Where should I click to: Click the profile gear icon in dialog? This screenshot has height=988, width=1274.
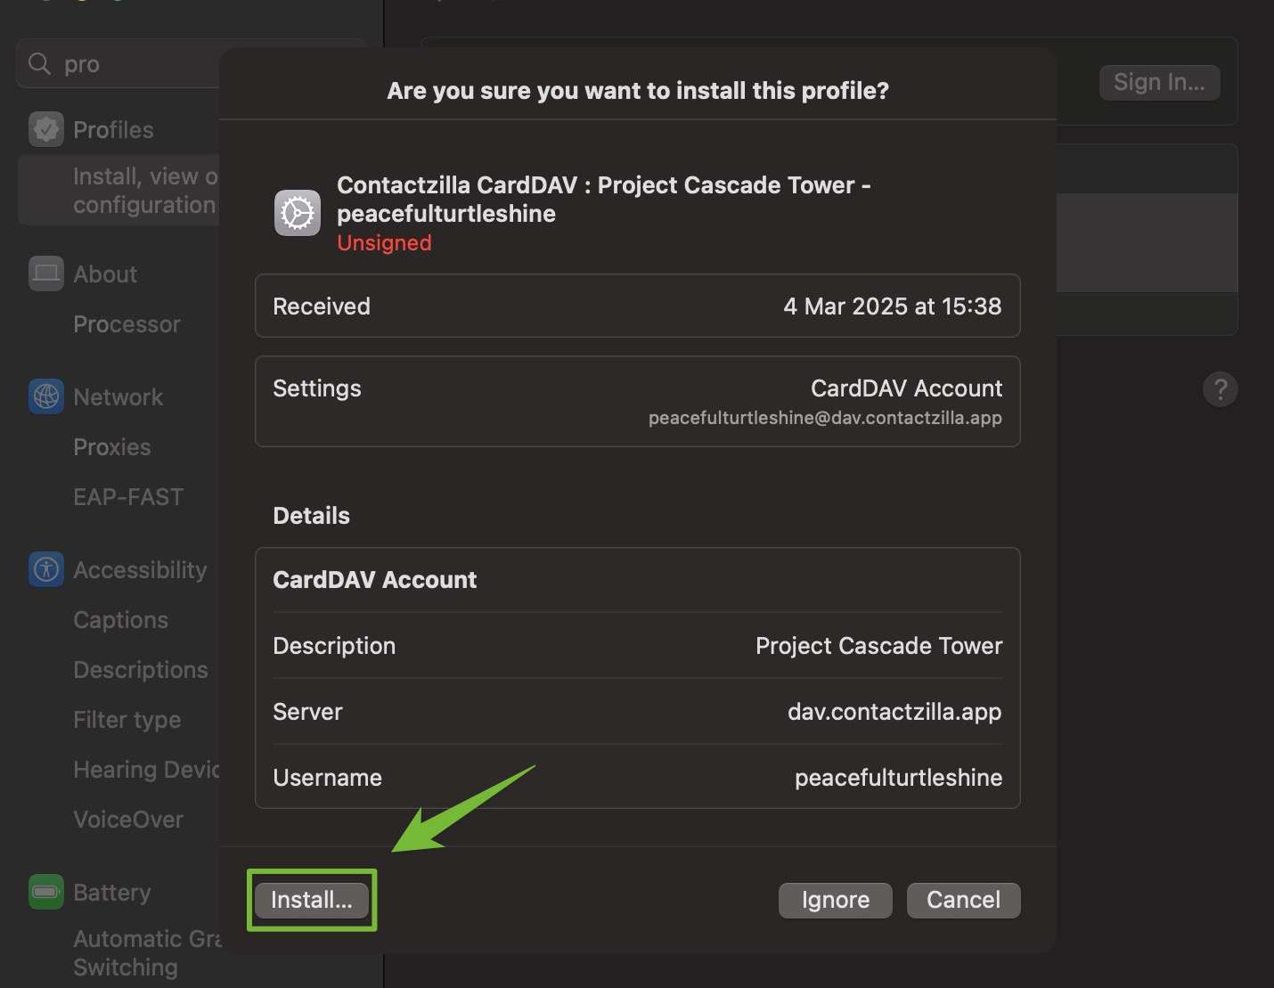tap(298, 213)
